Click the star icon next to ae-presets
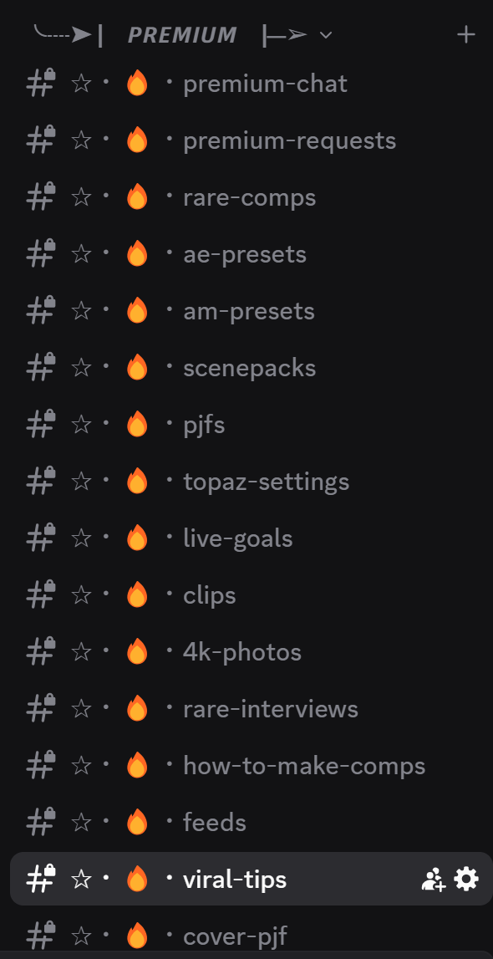The width and height of the screenshot is (493, 959). point(81,254)
